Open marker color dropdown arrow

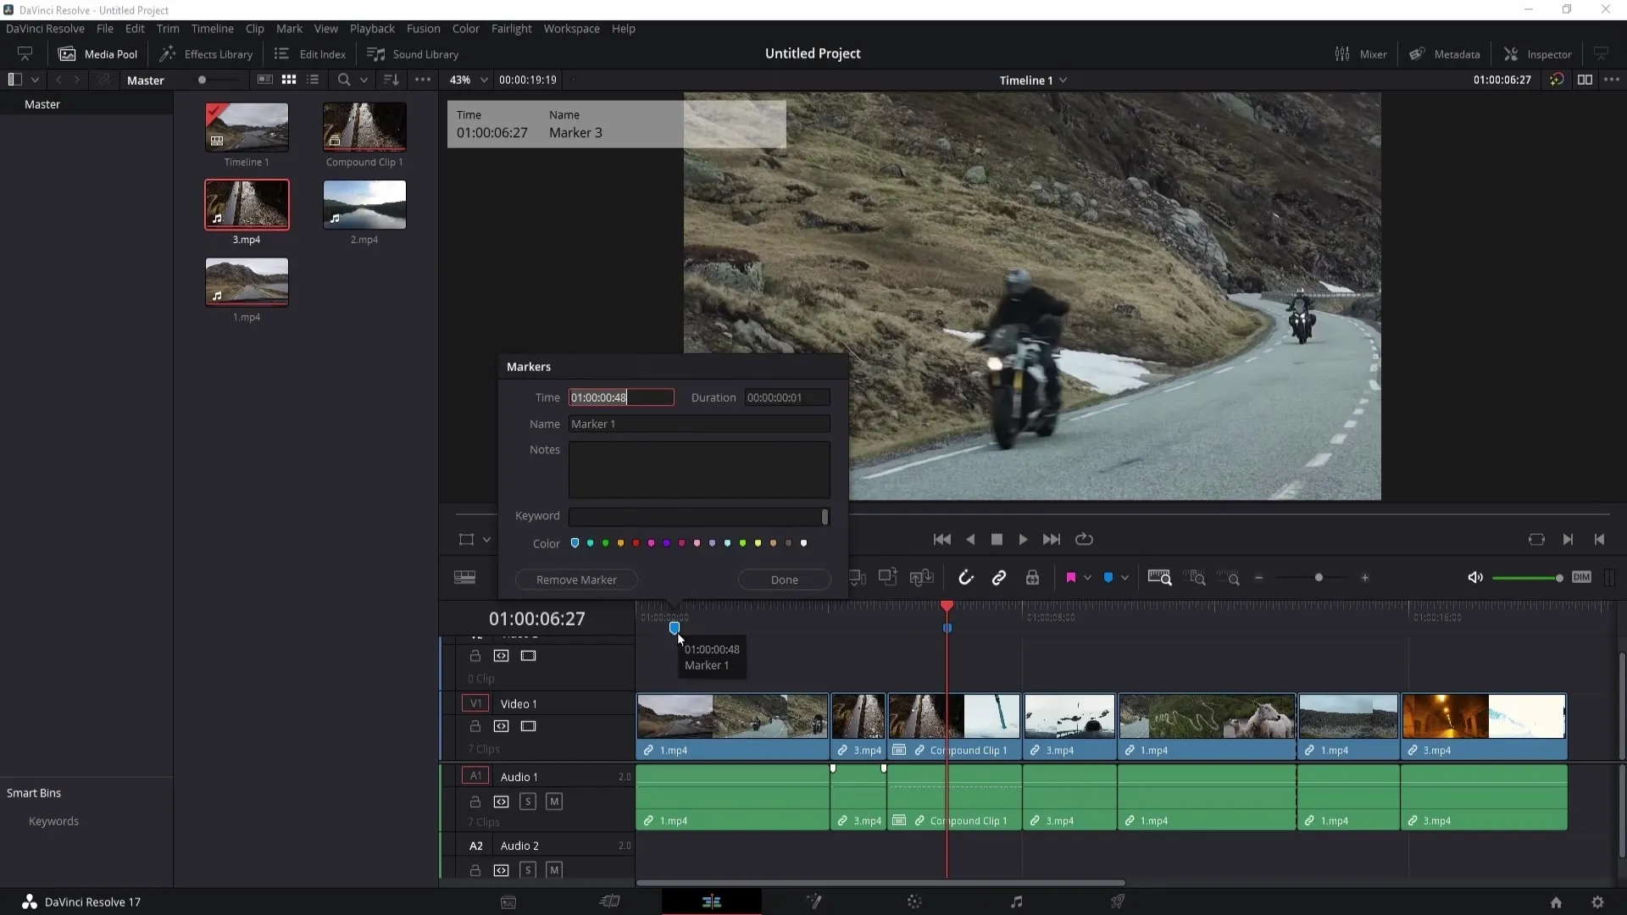pyautogui.click(x=1124, y=578)
